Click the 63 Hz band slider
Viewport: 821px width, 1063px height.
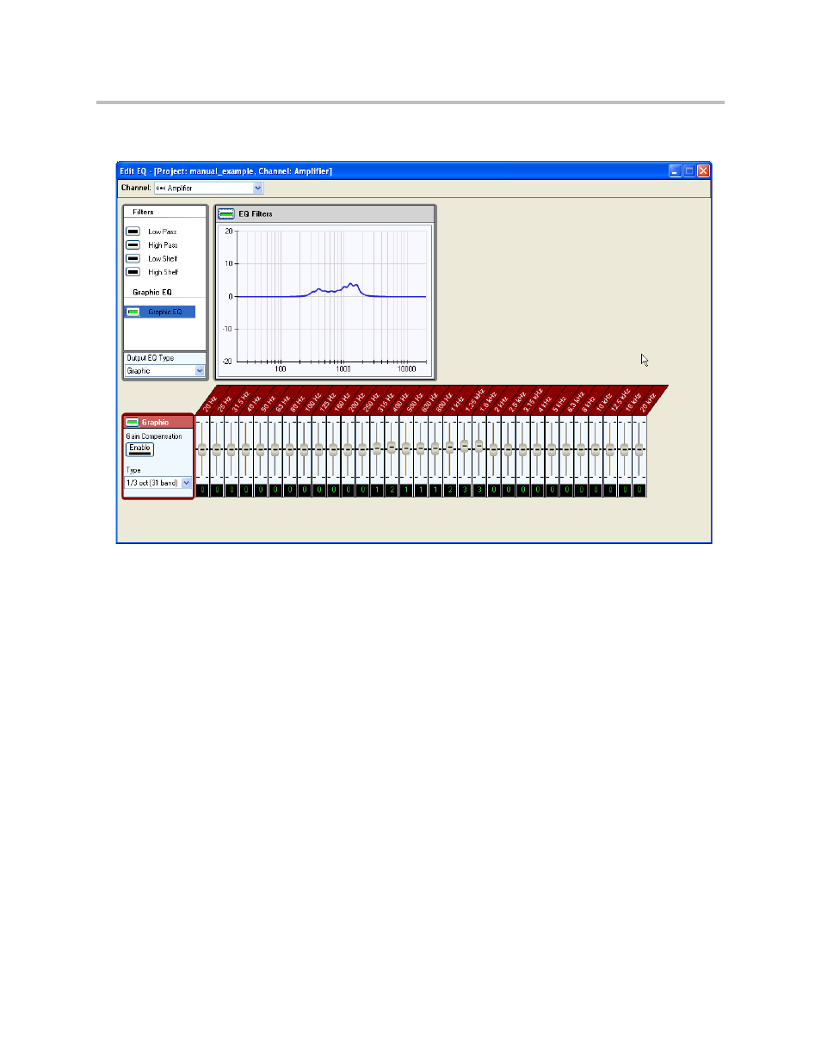click(275, 449)
